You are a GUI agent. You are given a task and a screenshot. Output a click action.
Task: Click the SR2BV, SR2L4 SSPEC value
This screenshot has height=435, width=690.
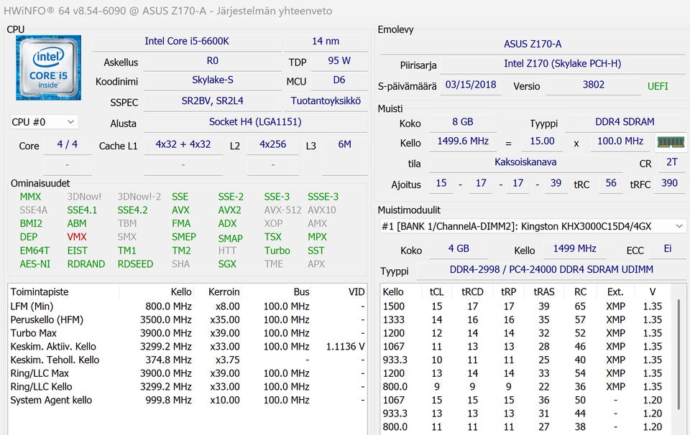tap(213, 101)
